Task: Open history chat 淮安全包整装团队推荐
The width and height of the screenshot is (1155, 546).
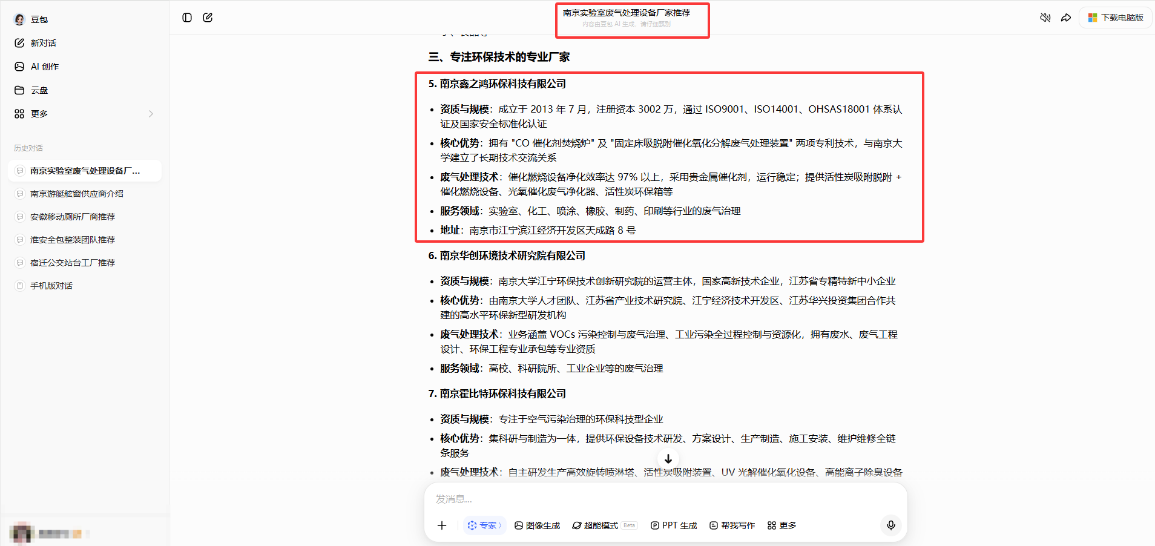Action: pyautogui.click(x=84, y=240)
